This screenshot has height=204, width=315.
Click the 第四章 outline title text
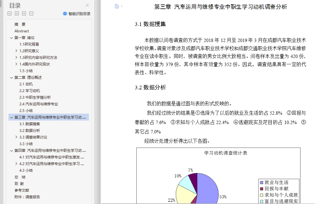(x=50, y=151)
